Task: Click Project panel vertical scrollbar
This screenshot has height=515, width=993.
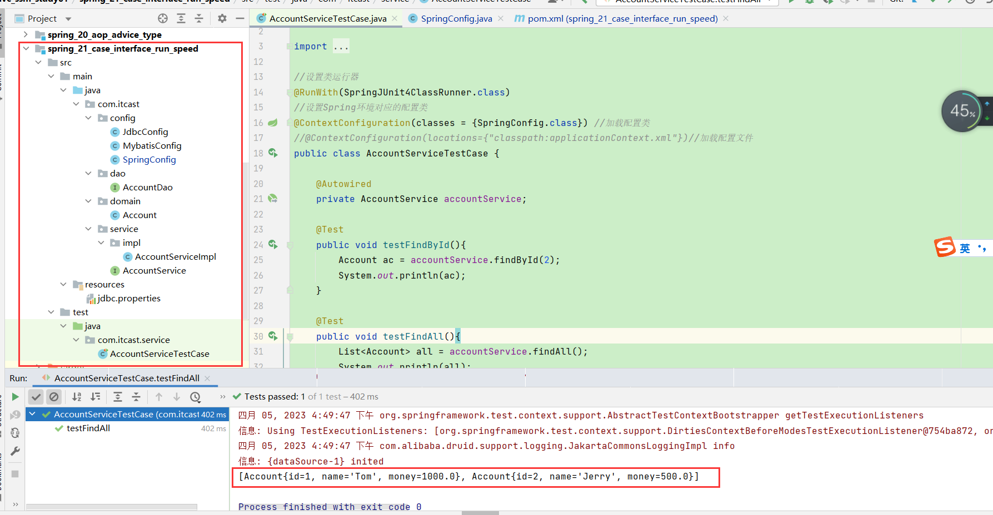Action: point(246,241)
